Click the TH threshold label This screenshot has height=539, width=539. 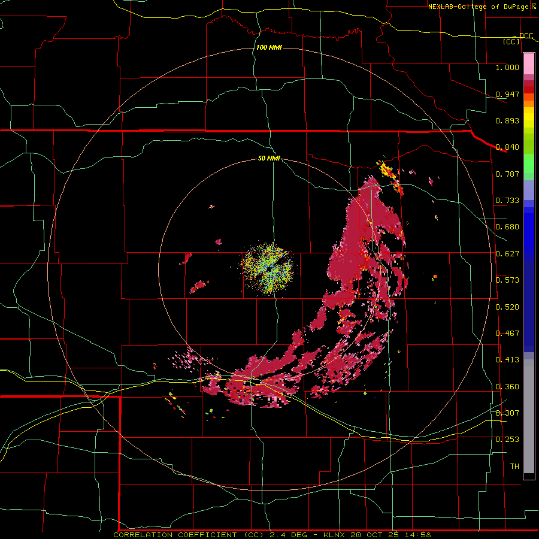point(514,467)
